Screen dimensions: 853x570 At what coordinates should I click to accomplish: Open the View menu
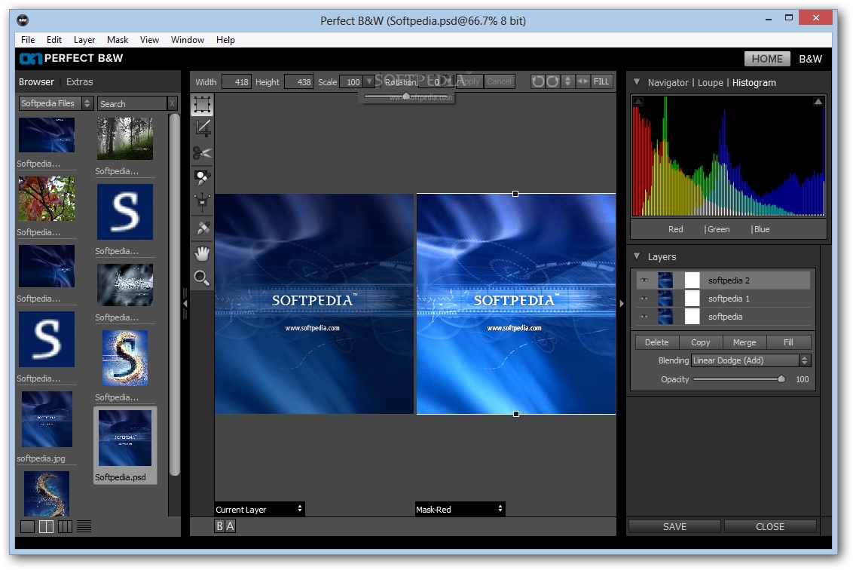pyautogui.click(x=149, y=40)
